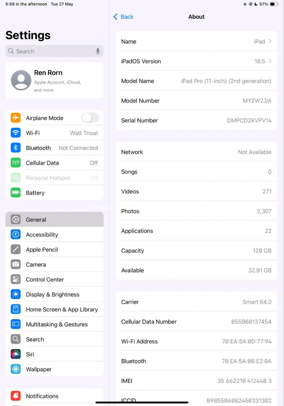Tap Wi-Fi network name Watt Tnoat
The height and width of the screenshot is (406, 284).
pos(84,133)
